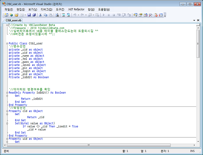Open the active files list dropdown arrow

tap(194, 20)
